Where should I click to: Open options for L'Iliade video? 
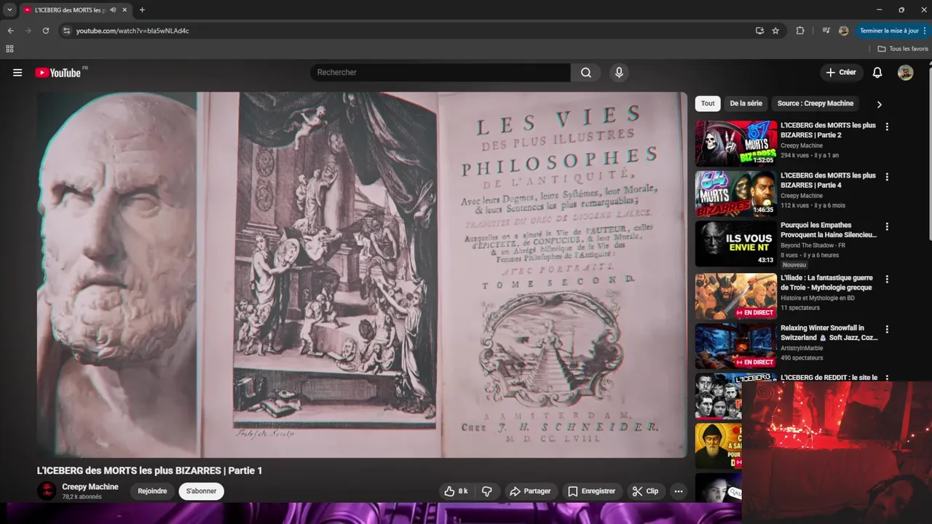(x=887, y=279)
